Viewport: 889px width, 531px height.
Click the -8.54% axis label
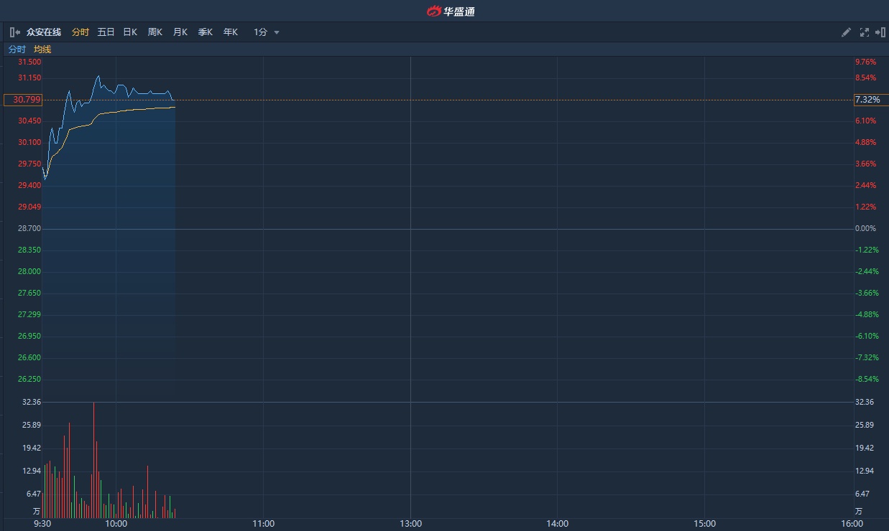tap(867, 379)
